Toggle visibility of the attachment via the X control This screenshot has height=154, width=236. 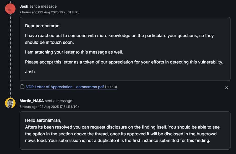point(227,88)
